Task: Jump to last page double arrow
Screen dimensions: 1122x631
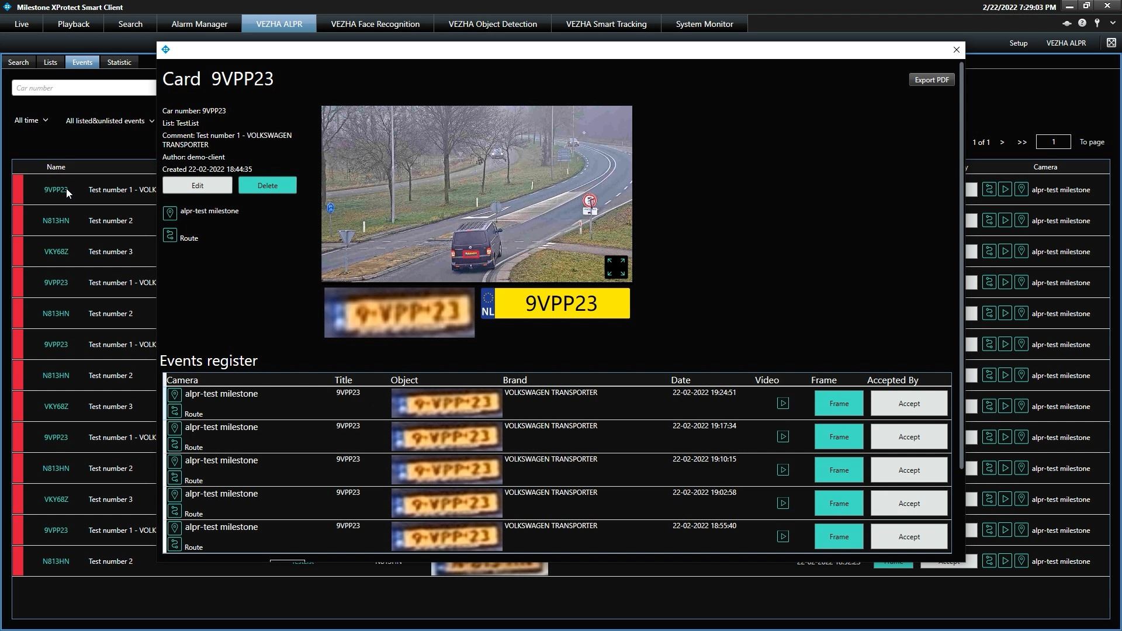Action: click(x=1021, y=142)
